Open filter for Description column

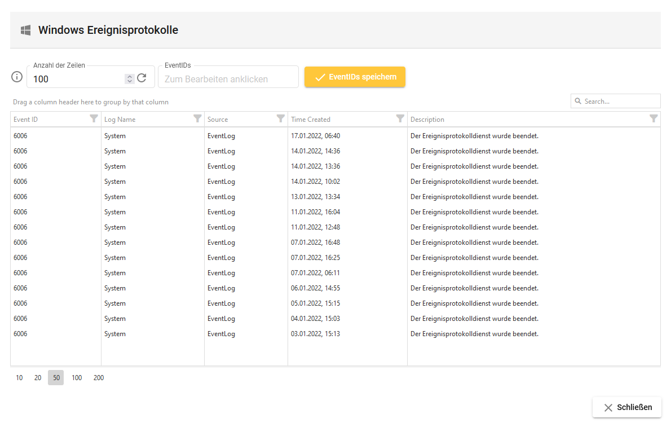click(x=654, y=119)
